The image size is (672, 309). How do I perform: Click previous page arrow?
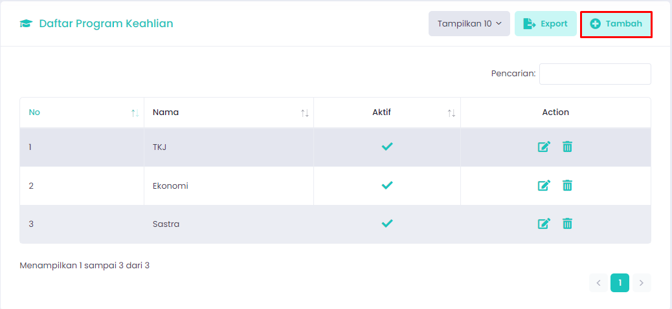coord(598,282)
